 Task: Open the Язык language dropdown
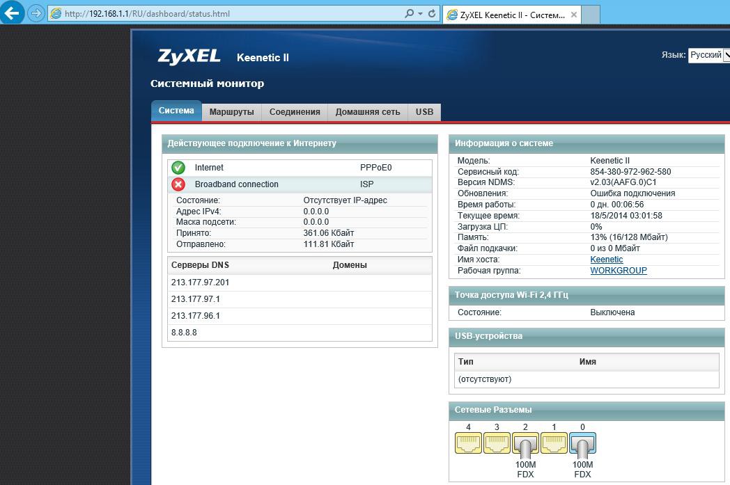pyautogui.click(x=708, y=55)
